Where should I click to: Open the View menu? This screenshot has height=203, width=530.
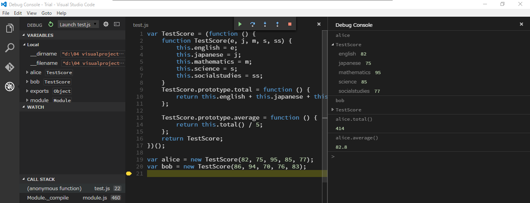tap(32, 13)
